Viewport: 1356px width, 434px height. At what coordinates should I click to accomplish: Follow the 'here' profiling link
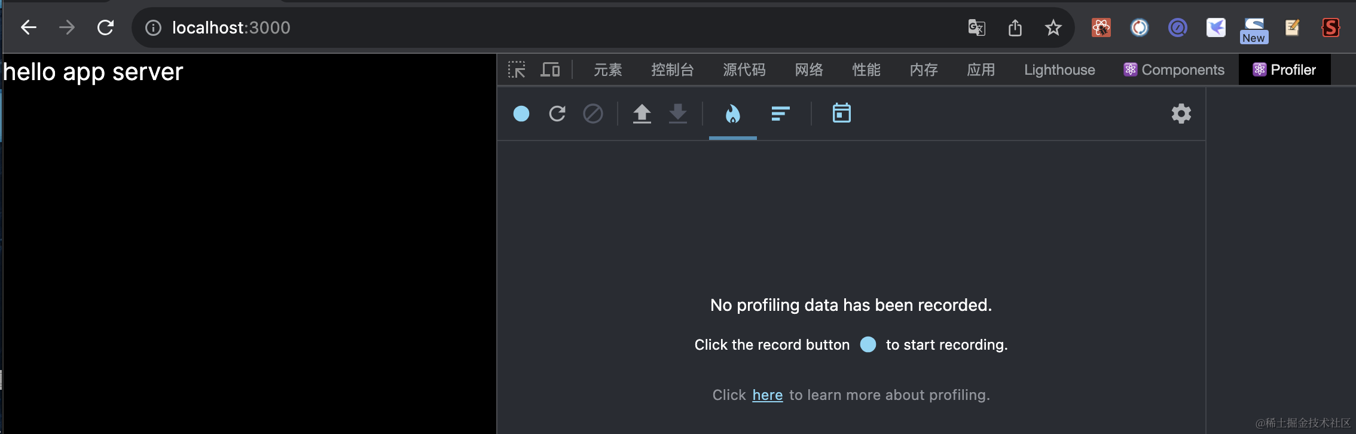coord(768,395)
